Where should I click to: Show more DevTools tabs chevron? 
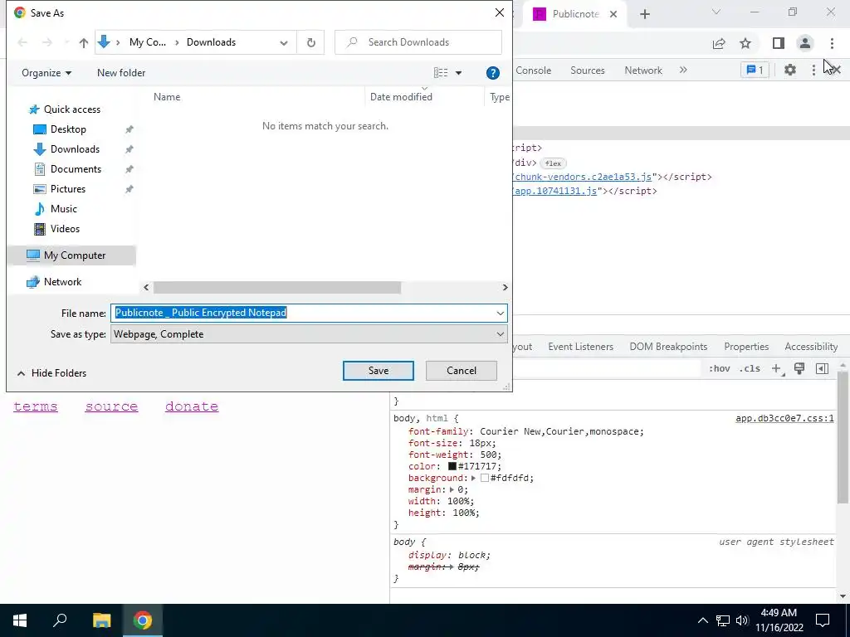coord(683,70)
